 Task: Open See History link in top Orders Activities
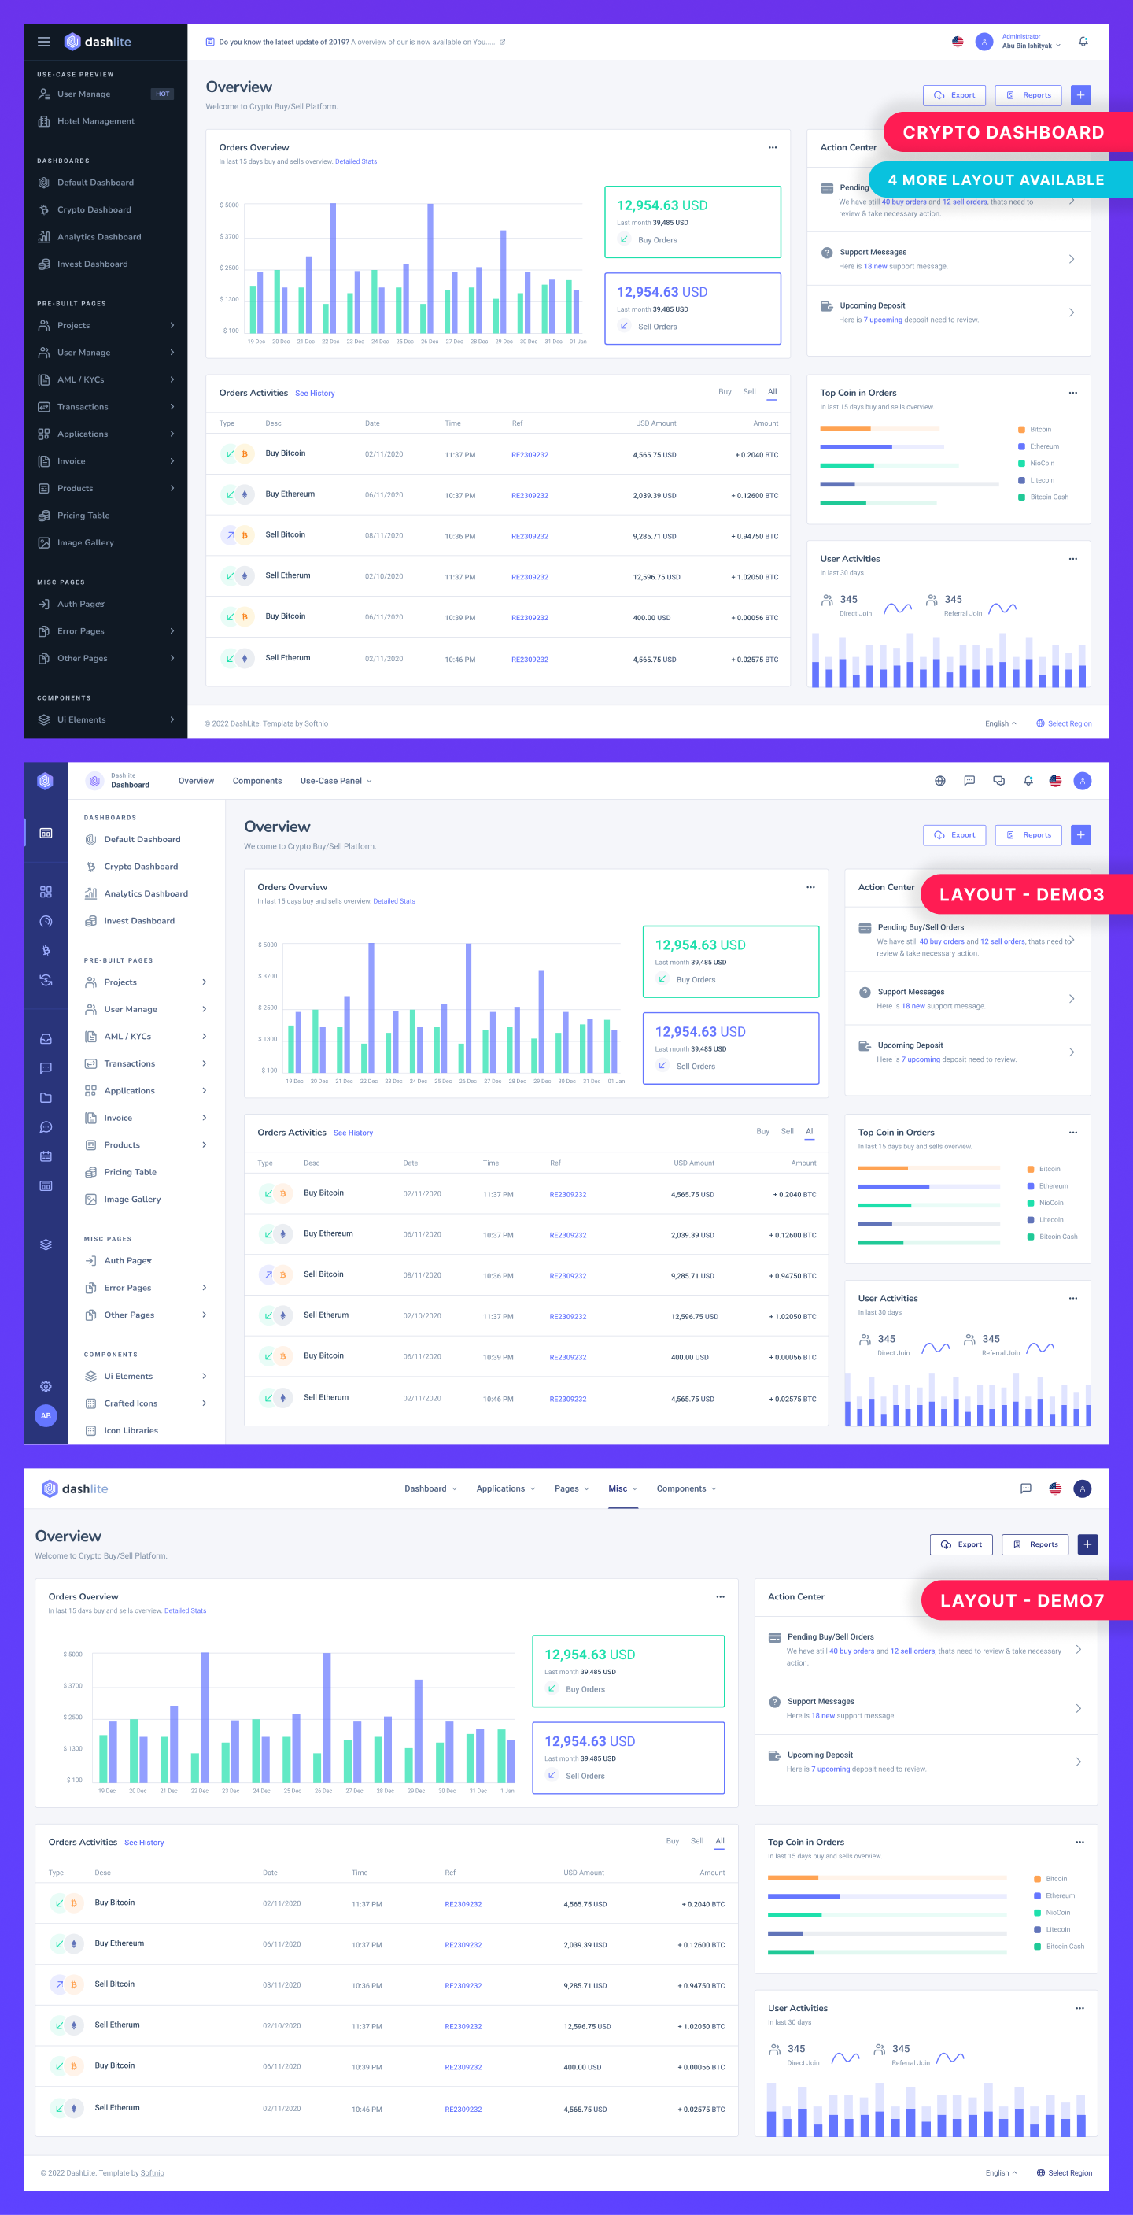(x=315, y=393)
